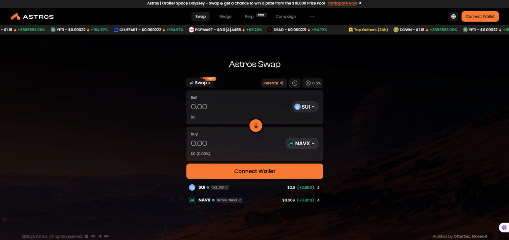Open the 0xa99...NAVX contract address link

pyautogui.click(x=229, y=200)
